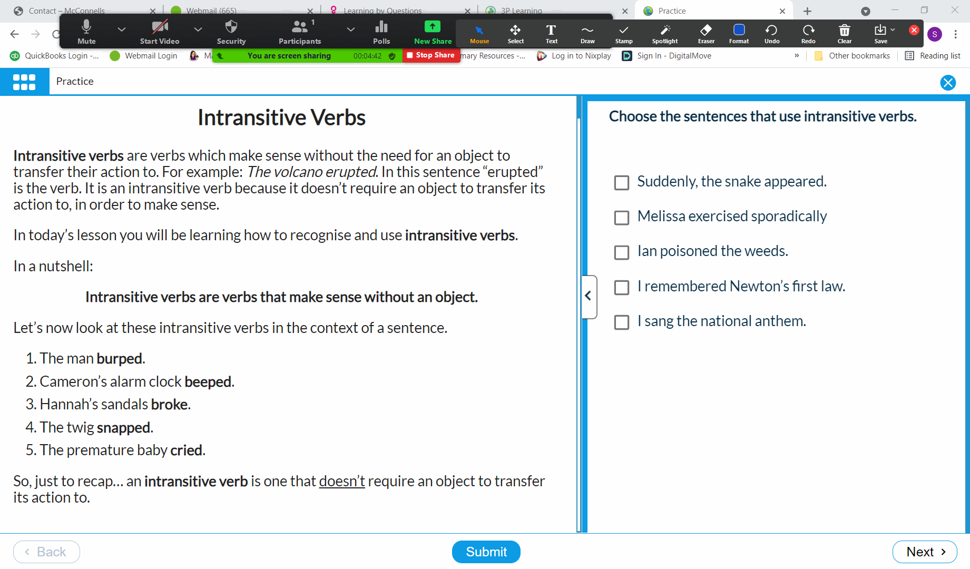Collapse the lesson panel with arrow handle
The image size is (970, 569).
pyautogui.click(x=589, y=296)
